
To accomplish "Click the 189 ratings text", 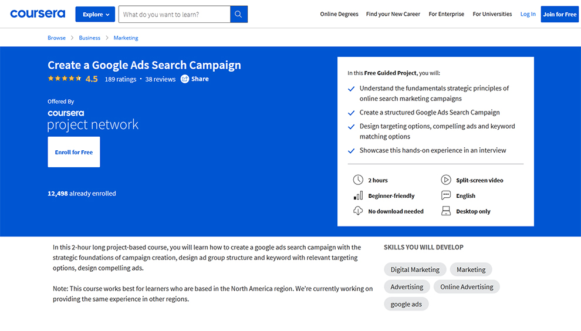I will point(120,79).
